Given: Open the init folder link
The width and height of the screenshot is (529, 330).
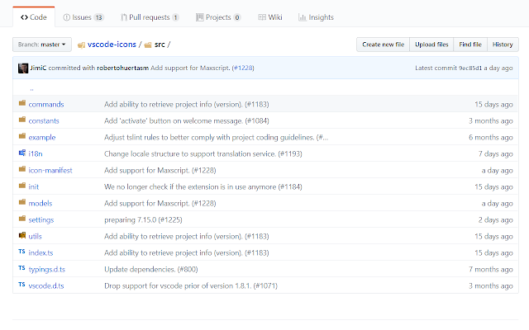Looking at the screenshot, I should pyautogui.click(x=34, y=187).
